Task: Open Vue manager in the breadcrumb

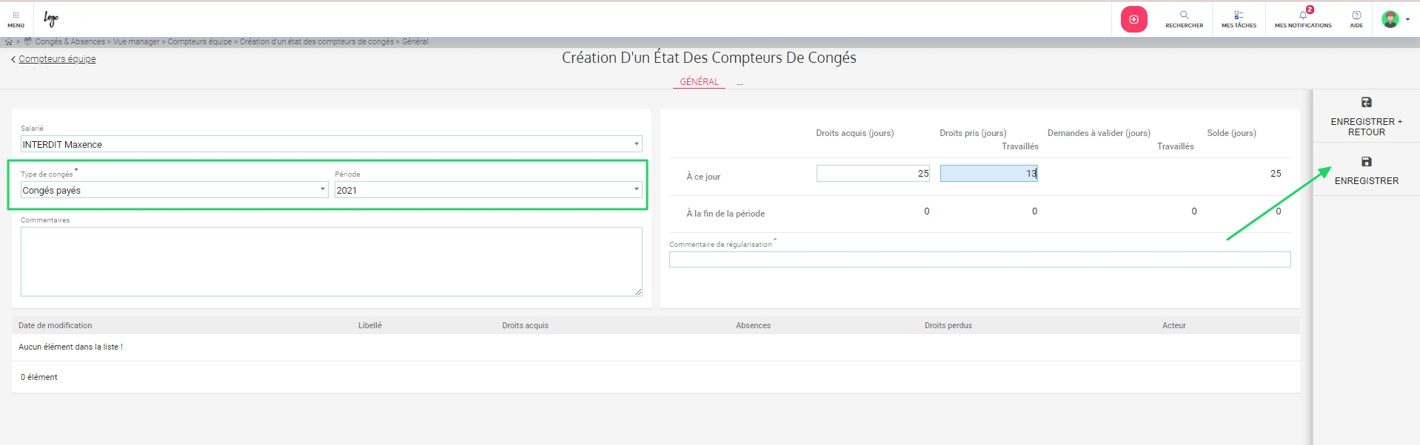Action: point(136,41)
